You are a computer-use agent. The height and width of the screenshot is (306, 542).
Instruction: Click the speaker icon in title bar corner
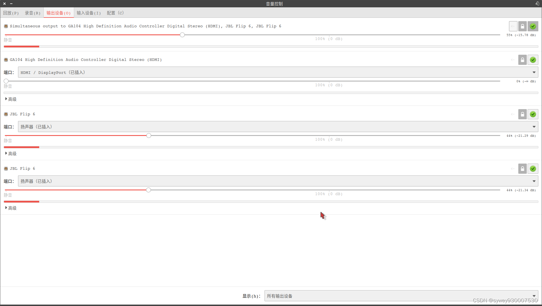tap(537, 4)
